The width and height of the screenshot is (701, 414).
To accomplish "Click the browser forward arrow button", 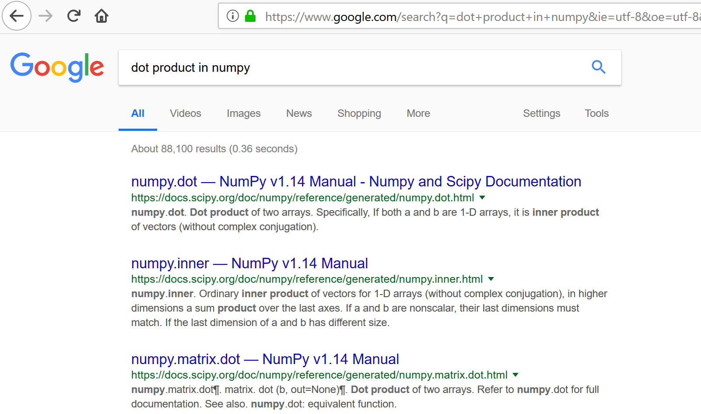I will pyautogui.click(x=46, y=16).
